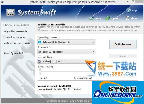This screenshot has width=144, height=104.
Task: Click the Speed Setting slider thumb
Action: 40,72
